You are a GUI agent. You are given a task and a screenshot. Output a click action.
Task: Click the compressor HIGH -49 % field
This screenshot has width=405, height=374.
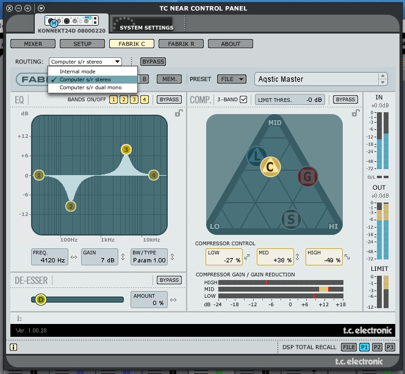click(324, 257)
